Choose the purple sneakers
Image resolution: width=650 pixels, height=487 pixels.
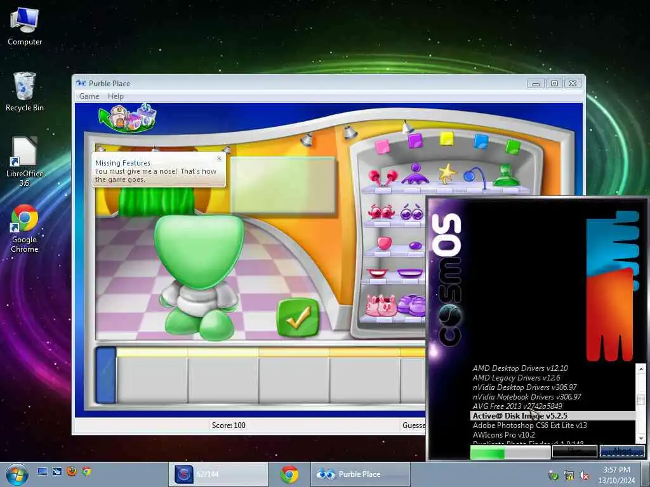point(411,305)
